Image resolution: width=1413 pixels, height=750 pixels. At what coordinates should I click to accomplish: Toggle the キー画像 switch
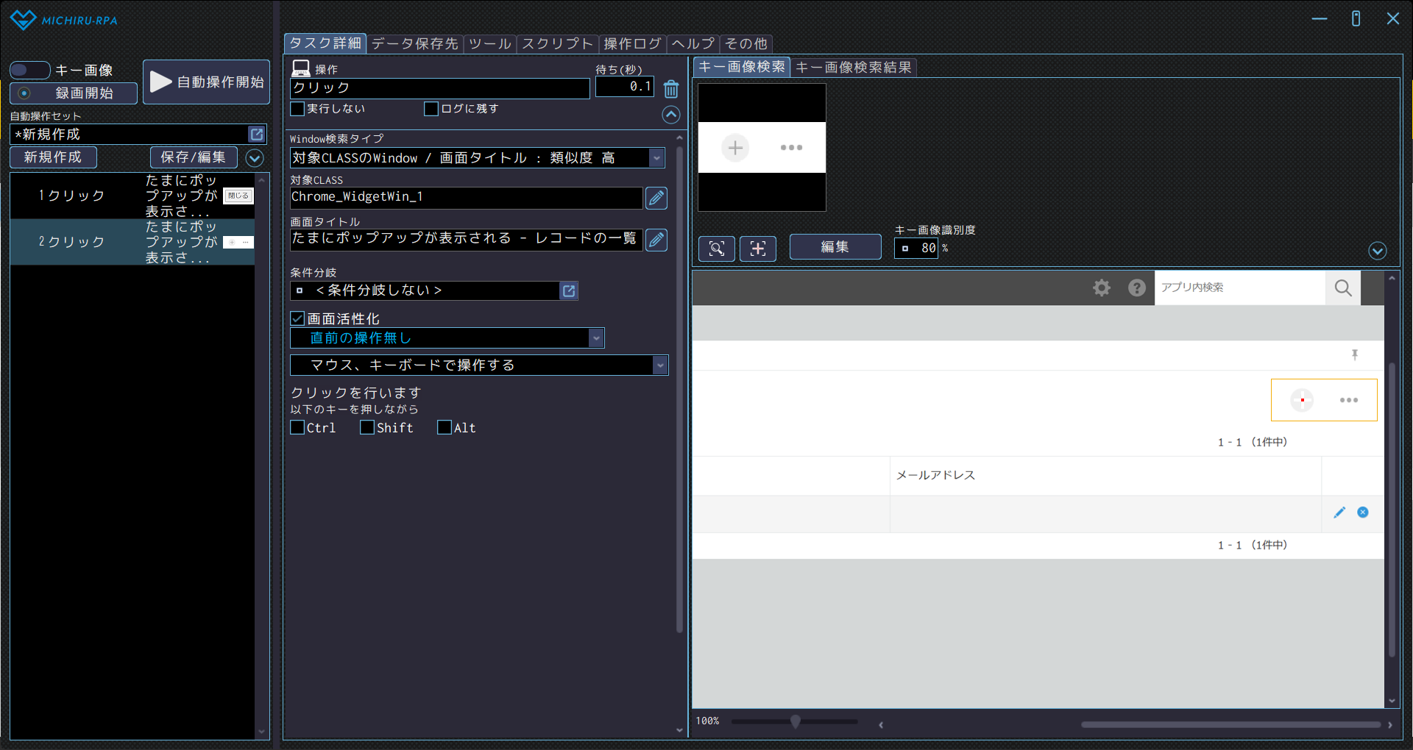29,71
